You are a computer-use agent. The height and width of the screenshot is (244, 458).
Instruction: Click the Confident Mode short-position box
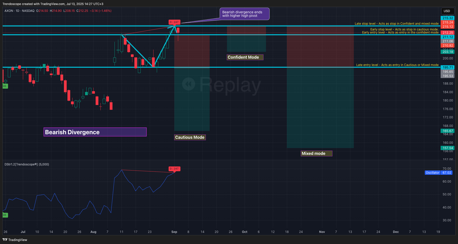click(x=246, y=39)
